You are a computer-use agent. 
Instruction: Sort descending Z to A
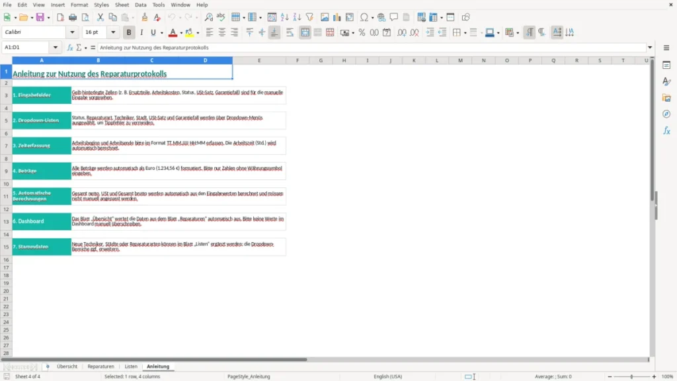click(x=297, y=17)
